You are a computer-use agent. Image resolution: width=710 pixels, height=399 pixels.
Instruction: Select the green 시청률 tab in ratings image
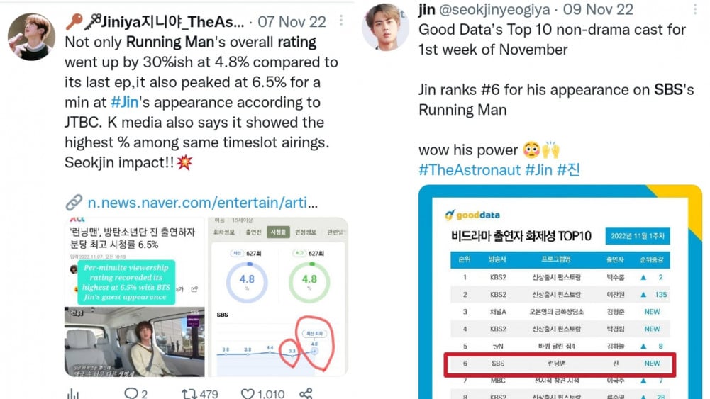point(278,232)
